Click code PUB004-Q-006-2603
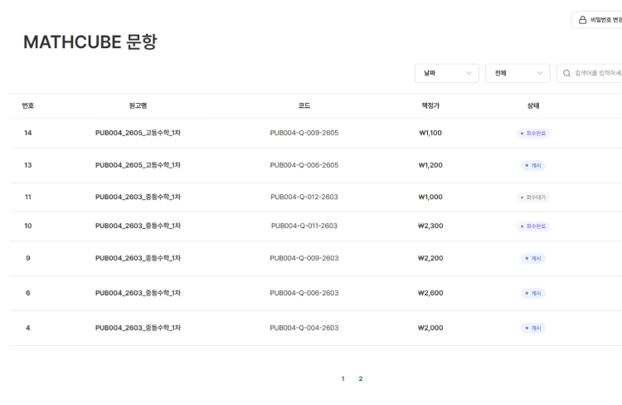This screenshot has width=622, height=405. [x=304, y=293]
